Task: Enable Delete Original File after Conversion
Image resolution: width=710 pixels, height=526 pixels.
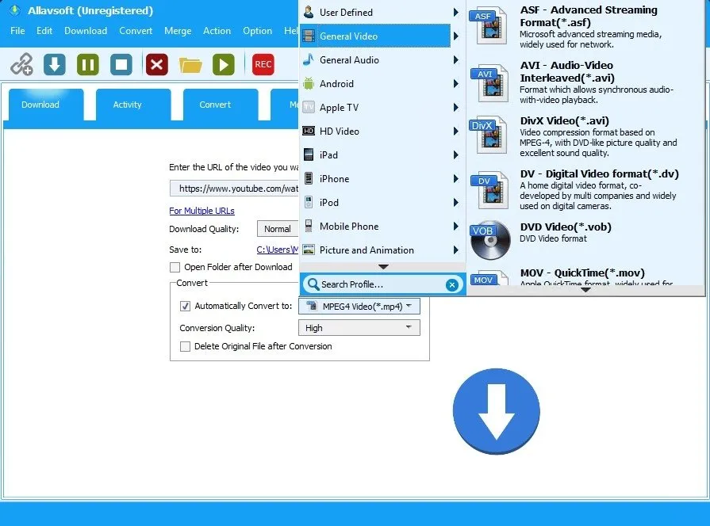Action: coord(185,346)
